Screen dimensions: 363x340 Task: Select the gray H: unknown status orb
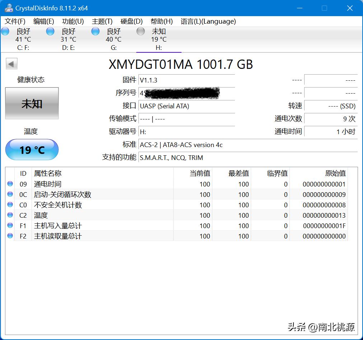(x=141, y=32)
